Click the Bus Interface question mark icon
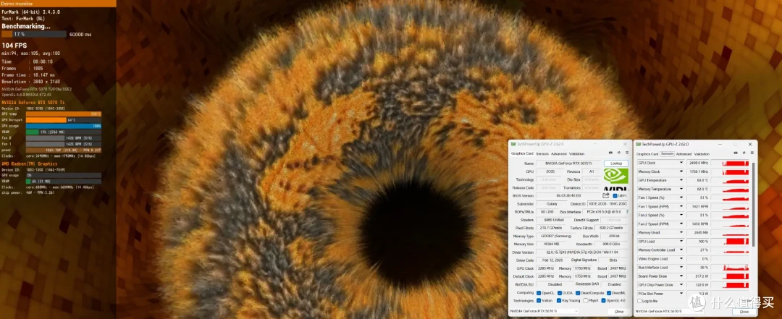Viewport: 782px width, 319px height. (627, 212)
